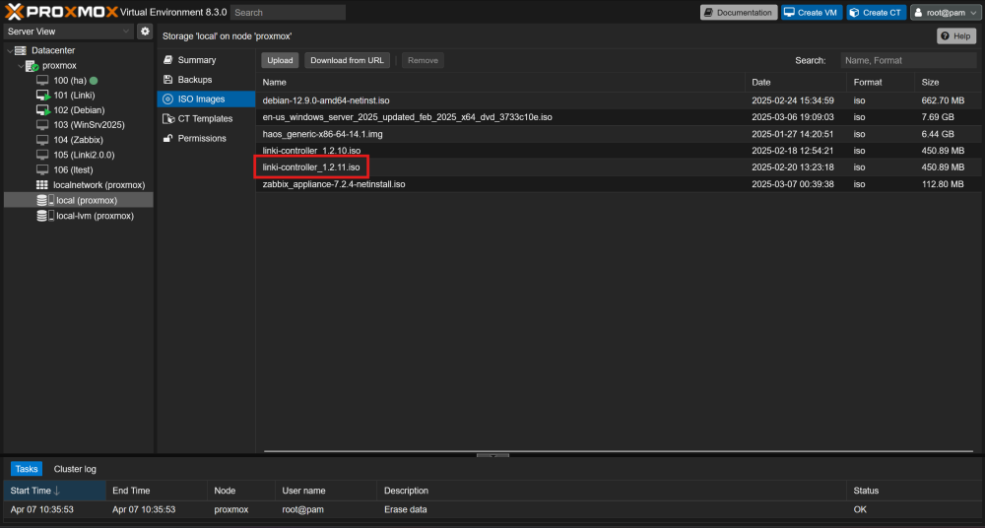The width and height of the screenshot is (985, 528).
Task: Sort by the Format column header
Action: [881, 83]
